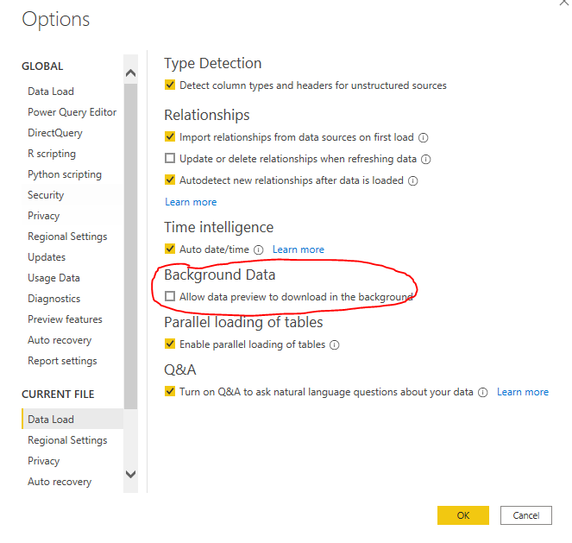Open DirectQuery options page
Screen dimensions: 572x543
pos(55,133)
